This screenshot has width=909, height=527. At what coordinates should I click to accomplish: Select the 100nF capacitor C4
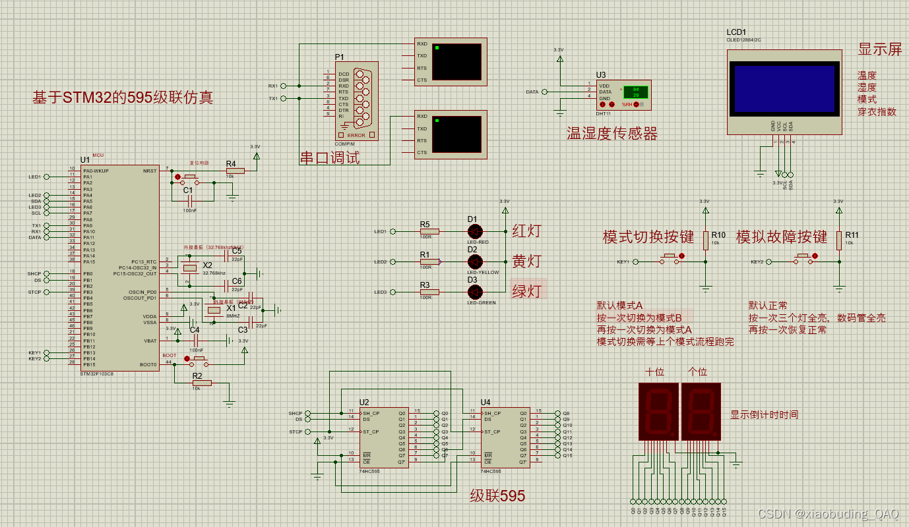[x=196, y=340]
